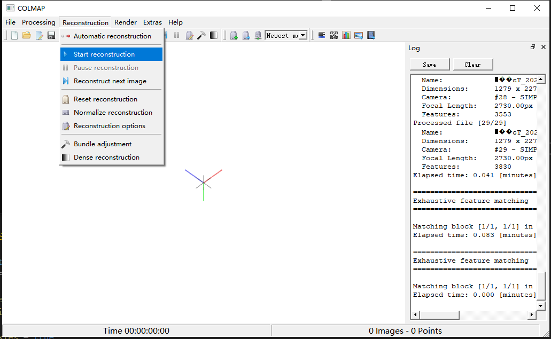Open the Processing menu
Screen dimensions: 551x339
point(38,22)
